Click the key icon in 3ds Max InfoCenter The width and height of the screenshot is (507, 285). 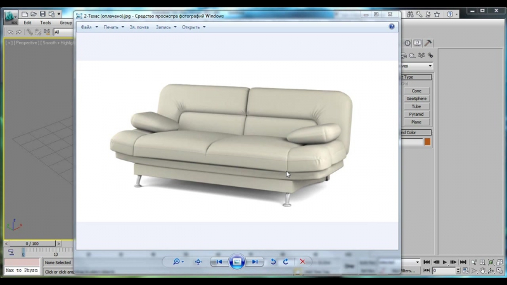coord(420,14)
